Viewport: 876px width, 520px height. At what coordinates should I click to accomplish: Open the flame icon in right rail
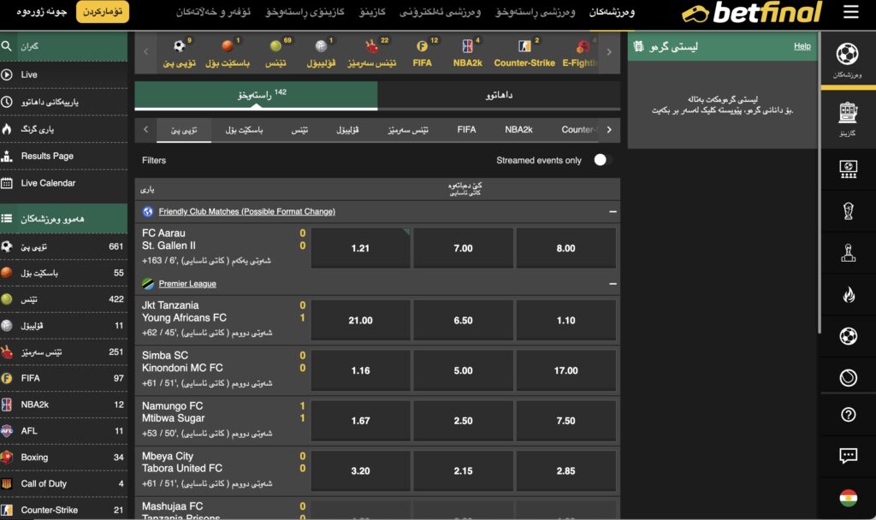tap(848, 294)
